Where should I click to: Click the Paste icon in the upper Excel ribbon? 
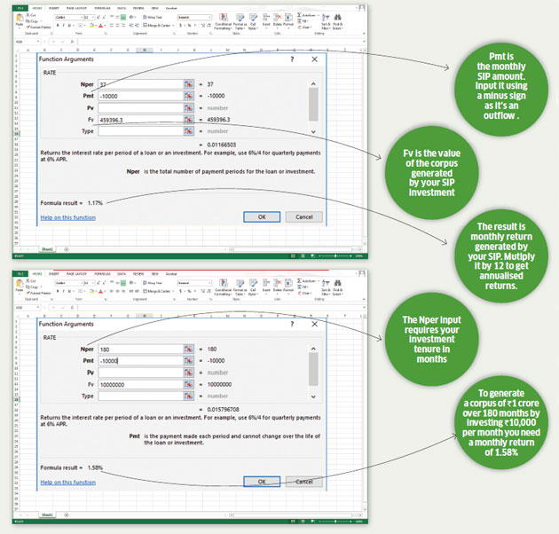point(20,20)
